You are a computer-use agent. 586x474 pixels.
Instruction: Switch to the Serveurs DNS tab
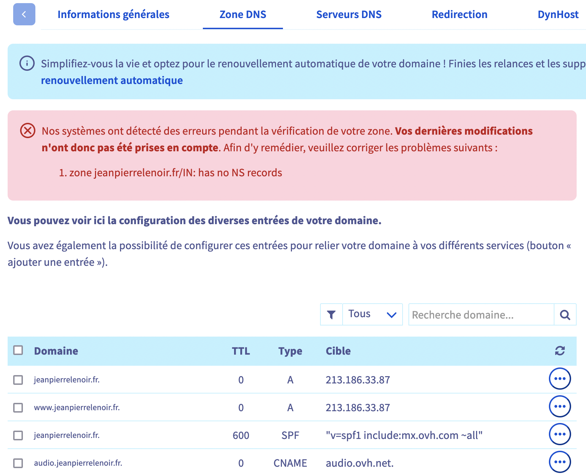[348, 15]
